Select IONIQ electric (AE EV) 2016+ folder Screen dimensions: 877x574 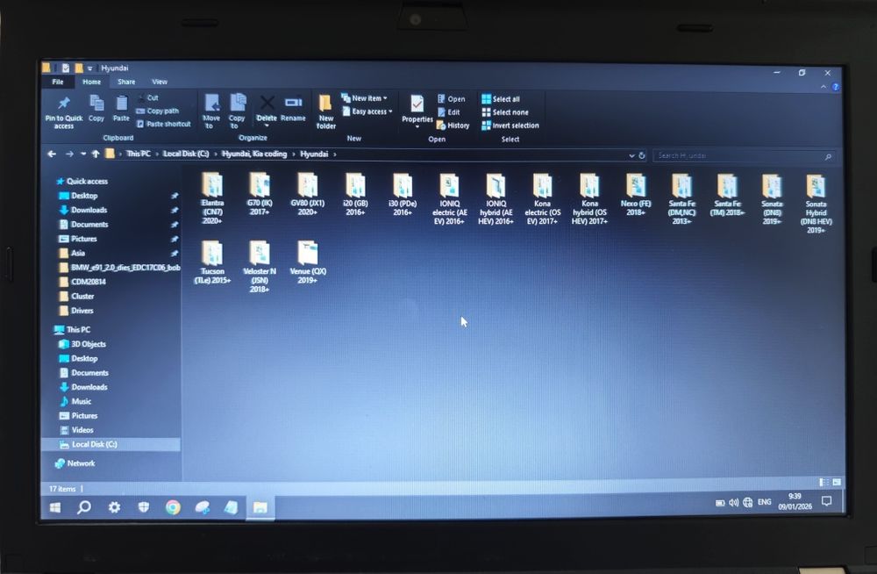(449, 199)
